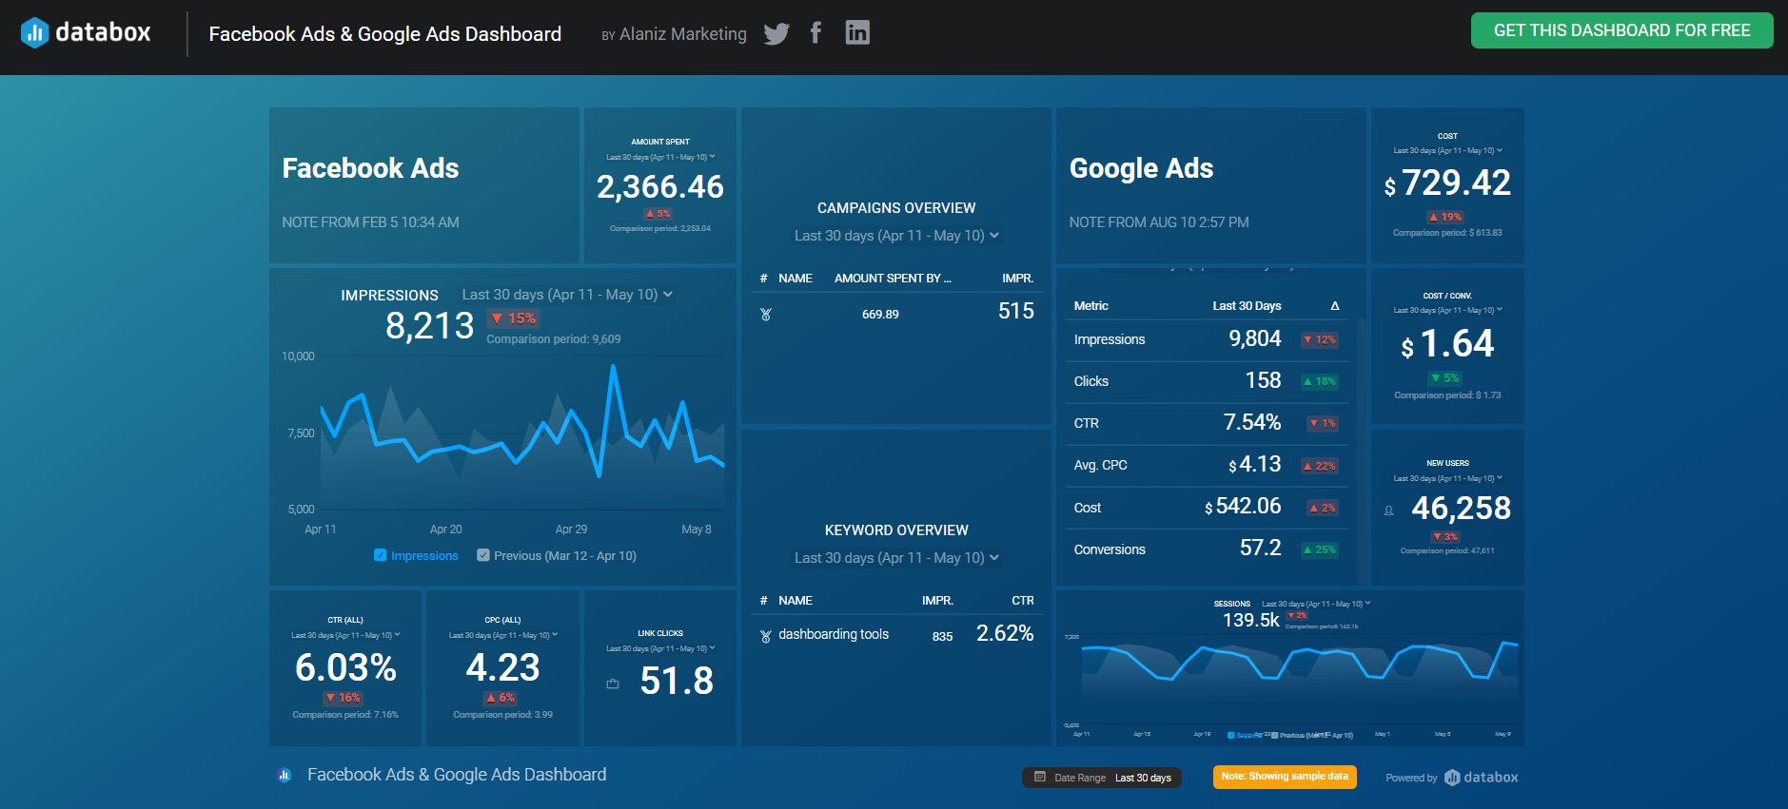
Task: Click the Date Range Last 30 days selector
Action: tap(1102, 778)
